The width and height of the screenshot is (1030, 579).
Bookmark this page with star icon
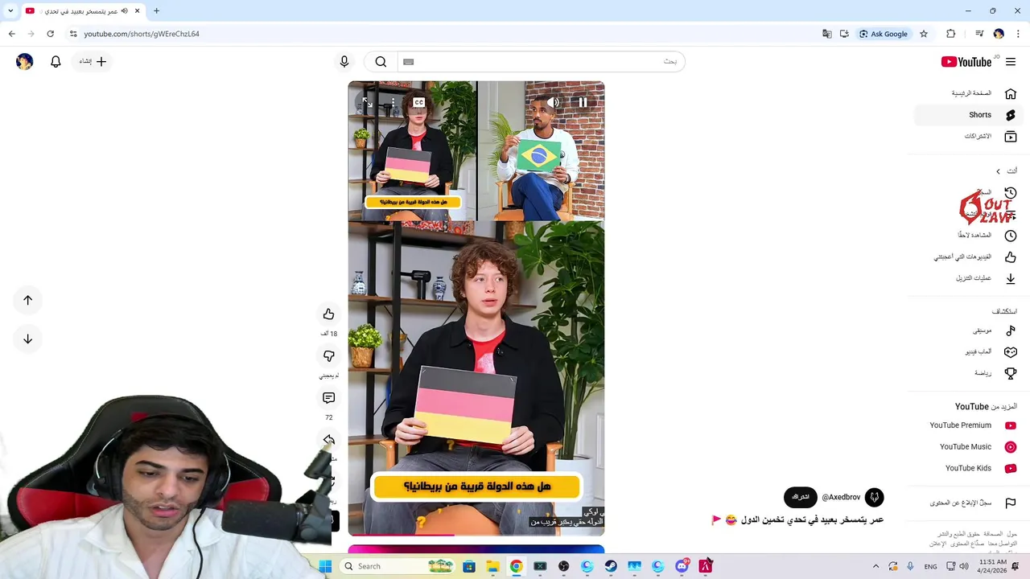[x=924, y=34]
